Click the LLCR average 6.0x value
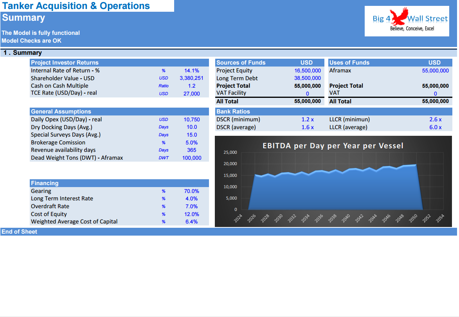This screenshot has width=459, height=317. 435,127
